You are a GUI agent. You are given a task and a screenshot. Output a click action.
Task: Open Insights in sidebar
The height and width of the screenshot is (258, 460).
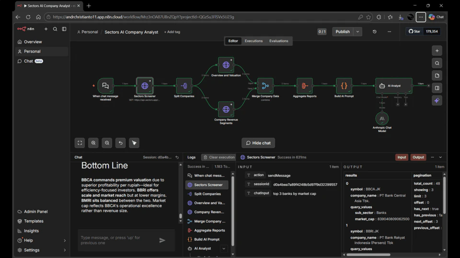[41, 231]
